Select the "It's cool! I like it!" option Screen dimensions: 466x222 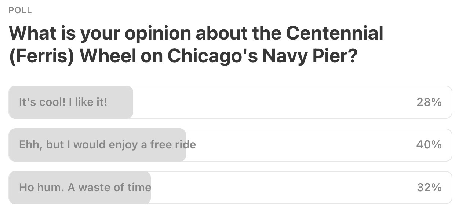coord(230,102)
